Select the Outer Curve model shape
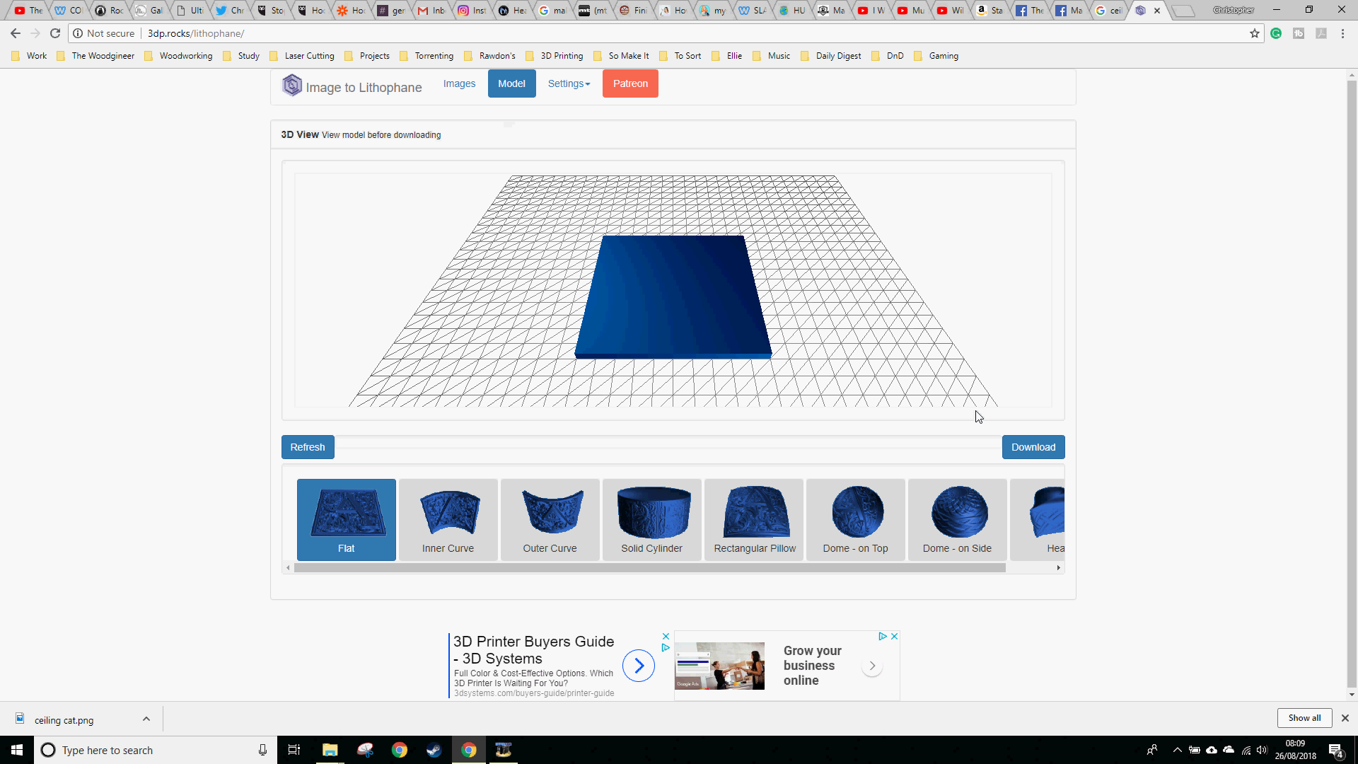The height and width of the screenshot is (764, 1358). tap(550, 520)
